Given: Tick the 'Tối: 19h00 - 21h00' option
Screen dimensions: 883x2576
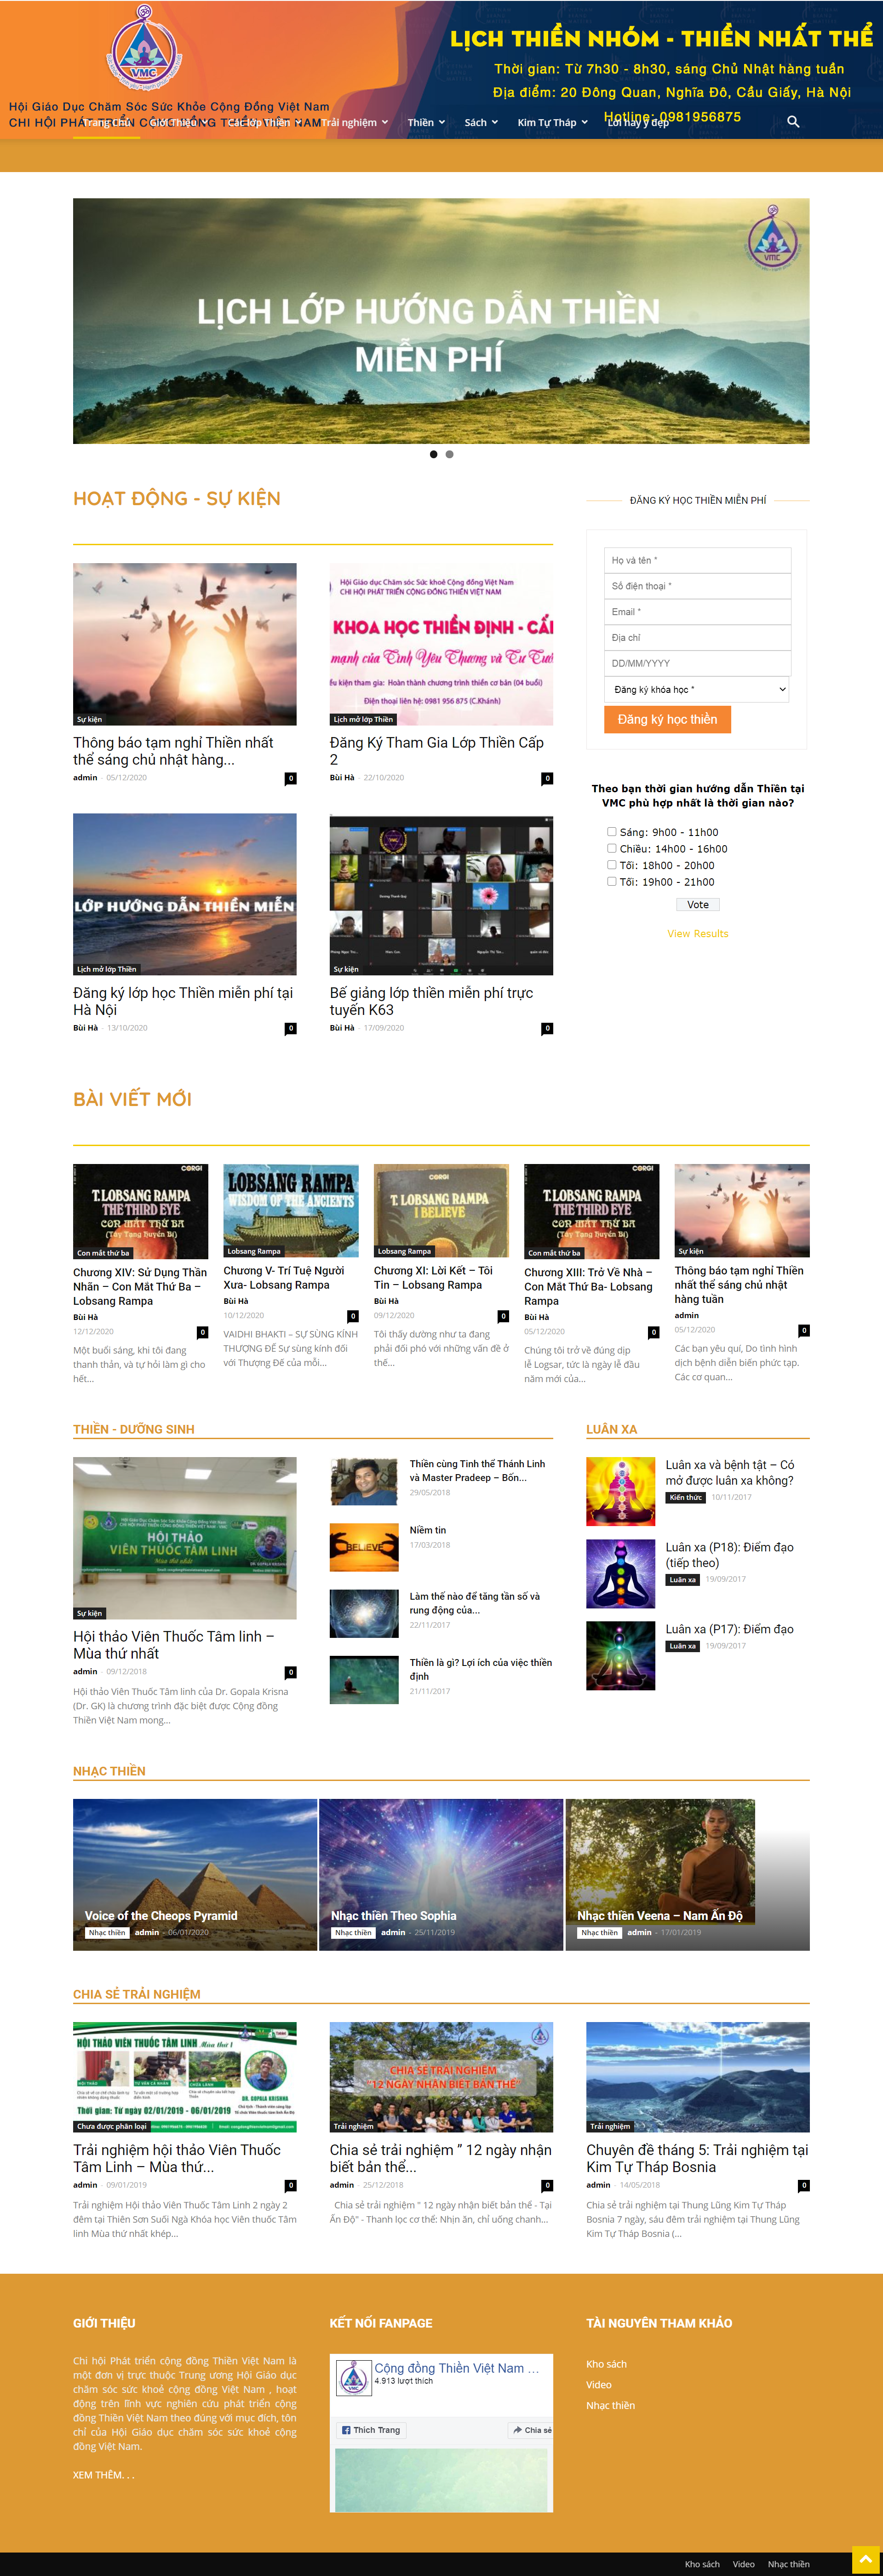Looking at the screenshot, I should click(612, 881).
